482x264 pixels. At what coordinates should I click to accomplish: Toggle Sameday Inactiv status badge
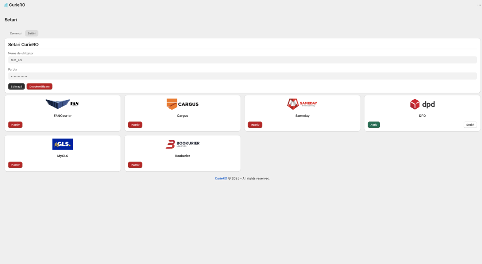tap(255, 125)
